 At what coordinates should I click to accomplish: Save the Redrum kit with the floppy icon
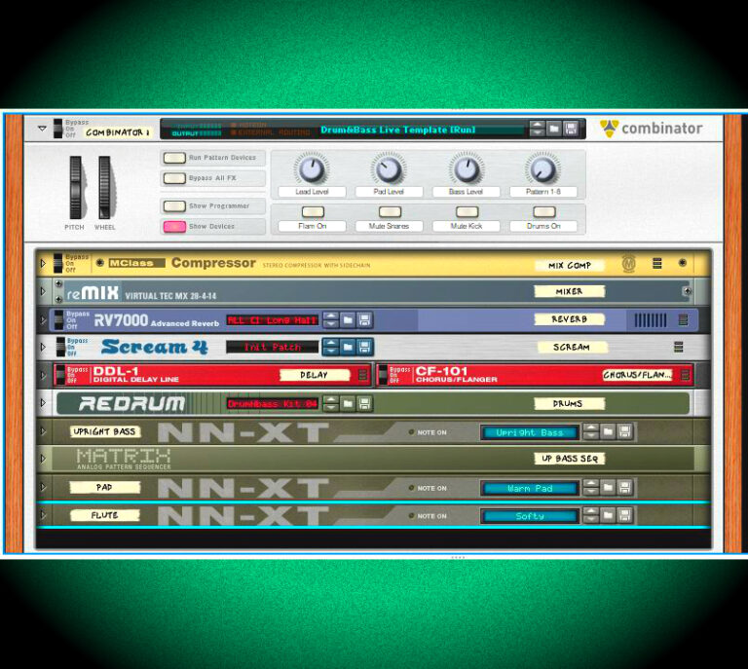tap(364, 404)
